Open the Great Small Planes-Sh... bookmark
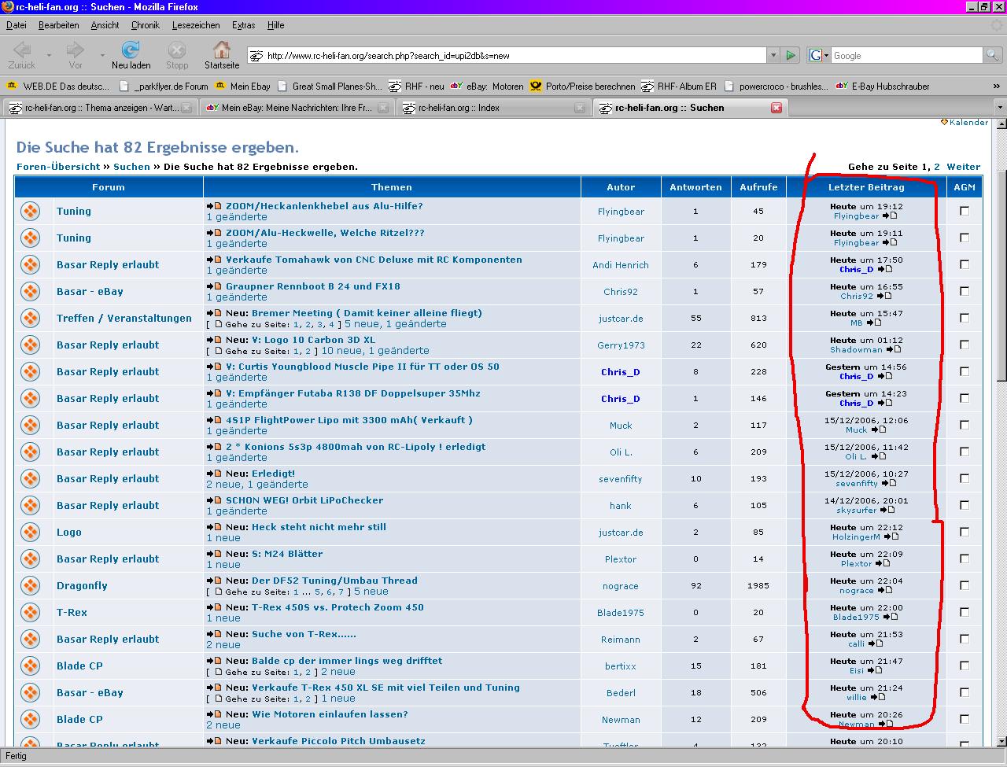 click(x=329, y=87)
